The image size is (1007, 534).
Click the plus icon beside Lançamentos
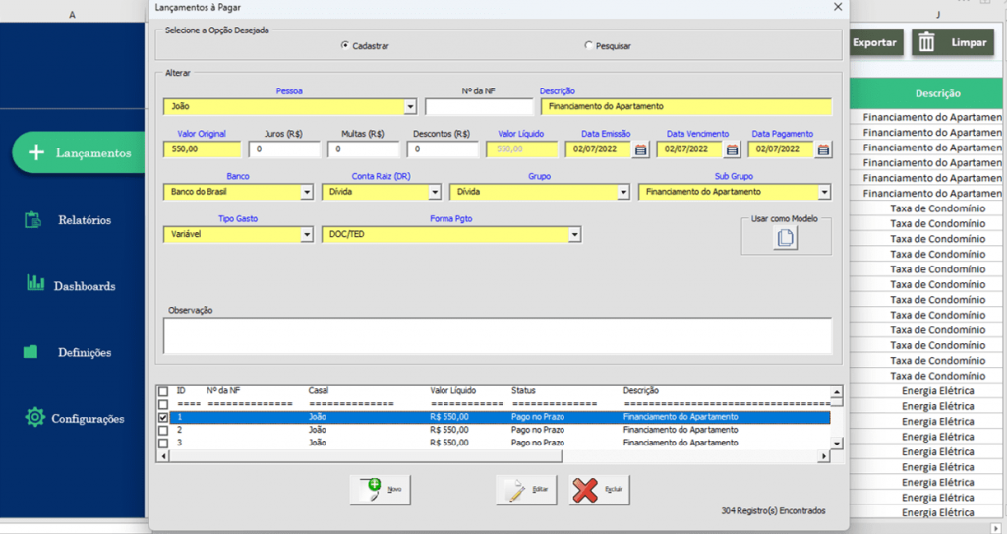(36, 152)
